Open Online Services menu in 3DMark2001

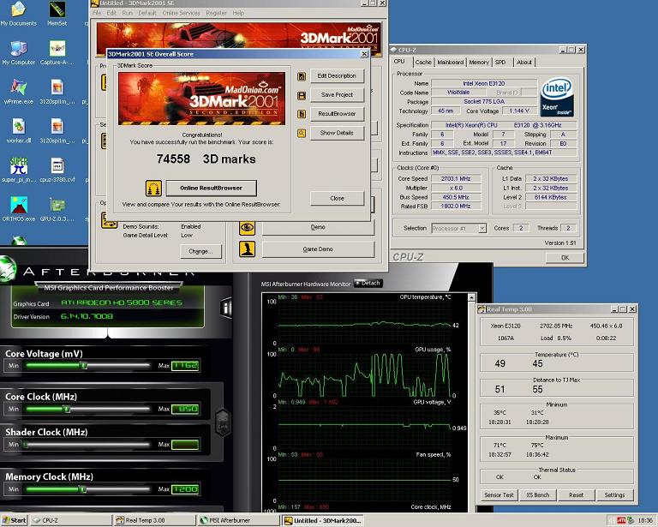(182, 13)
